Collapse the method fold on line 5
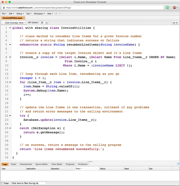This screenshot has width=180, height=186. pyautogui.click(x=10, y=45)
